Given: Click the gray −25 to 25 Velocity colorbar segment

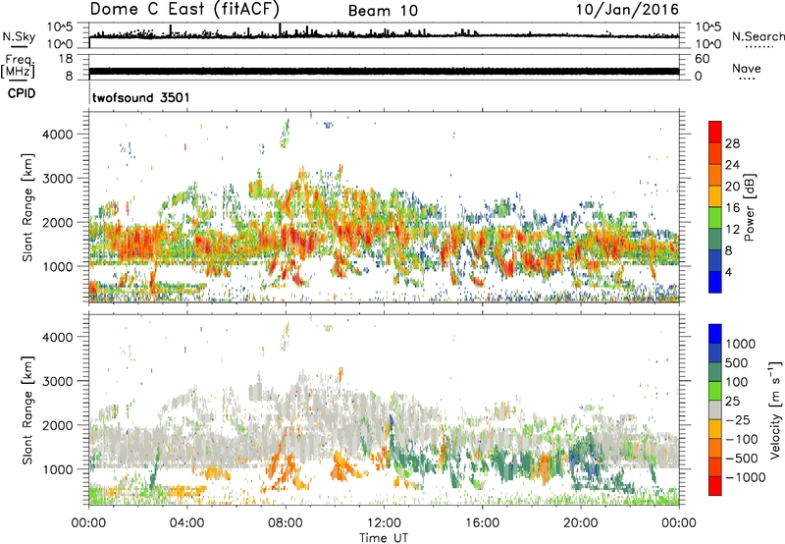Looking at the screenshot, I should pos(715,410).
